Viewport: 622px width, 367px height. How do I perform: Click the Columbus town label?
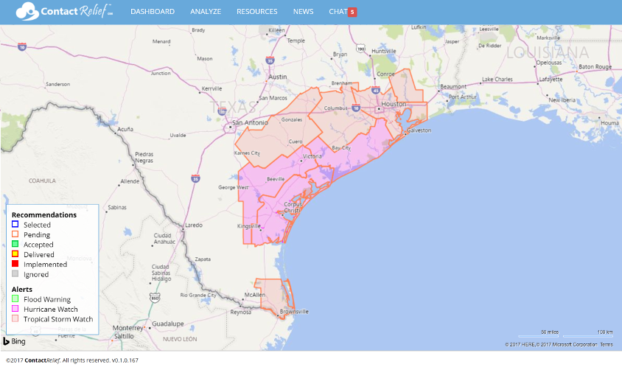click(x=335, y=108)
